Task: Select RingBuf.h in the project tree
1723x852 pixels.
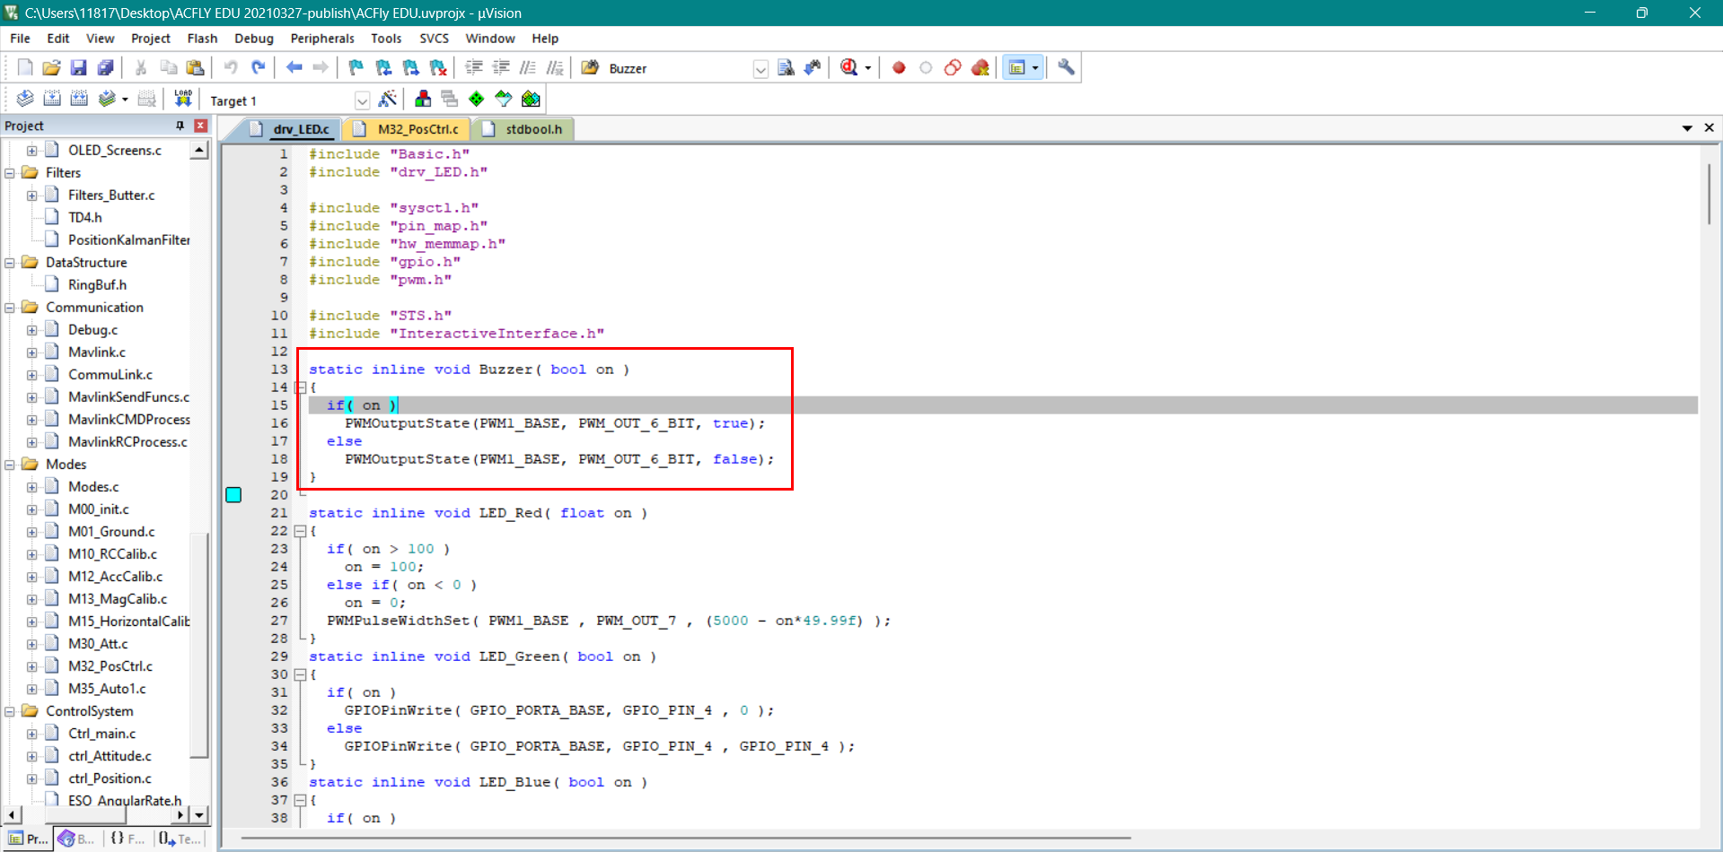Action: pos(97,285)
